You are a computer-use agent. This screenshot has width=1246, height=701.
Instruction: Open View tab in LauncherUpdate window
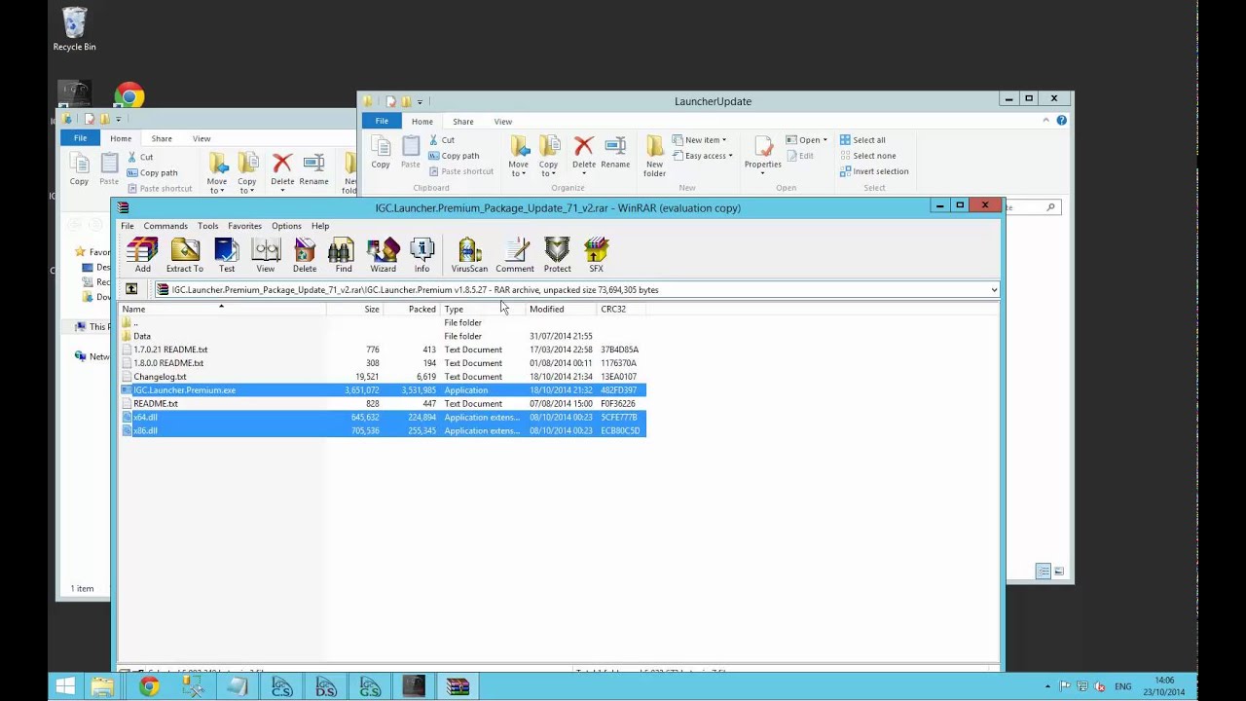[502, 122]
